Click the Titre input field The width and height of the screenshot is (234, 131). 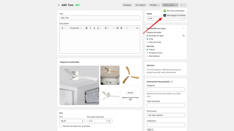pyautogui.click(x=100, y=18)
